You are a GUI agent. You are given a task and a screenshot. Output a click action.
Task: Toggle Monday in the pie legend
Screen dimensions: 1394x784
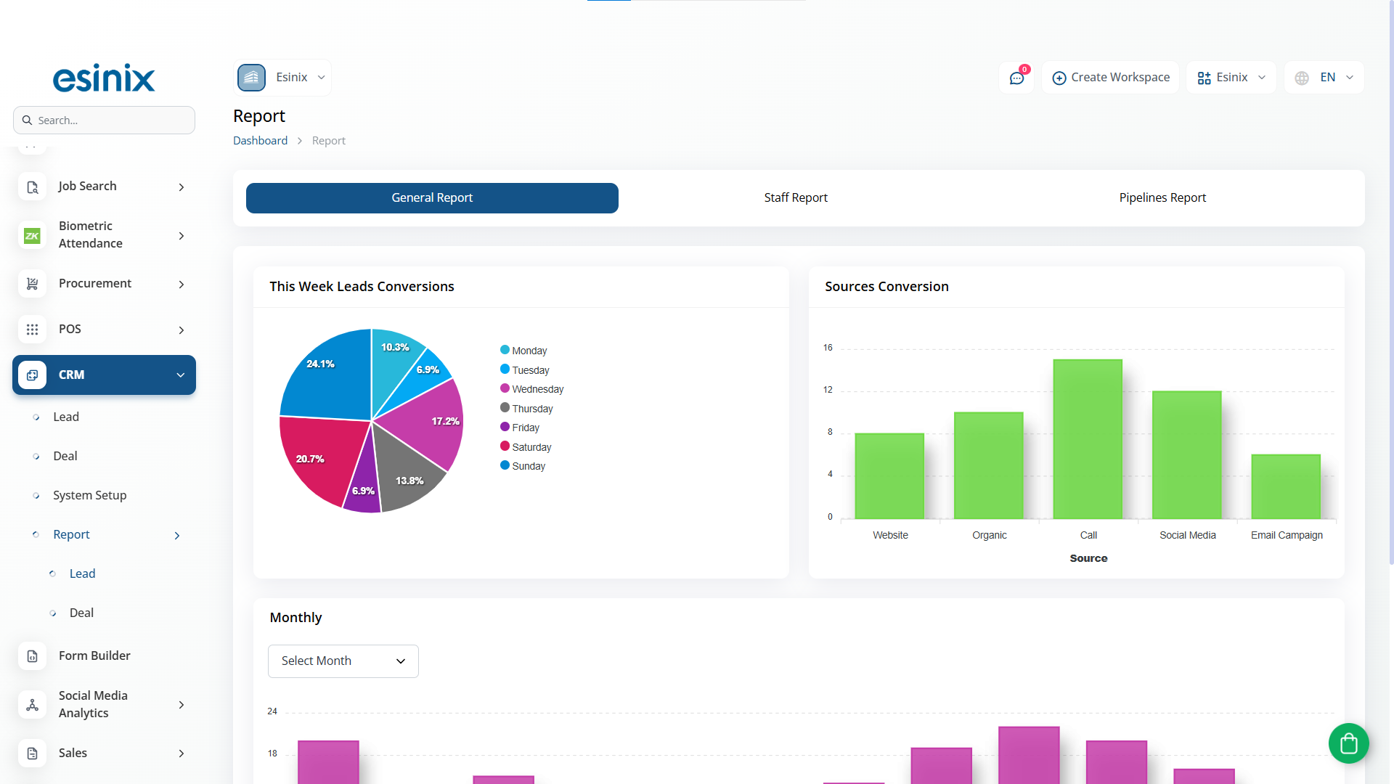tap(523, 351)
